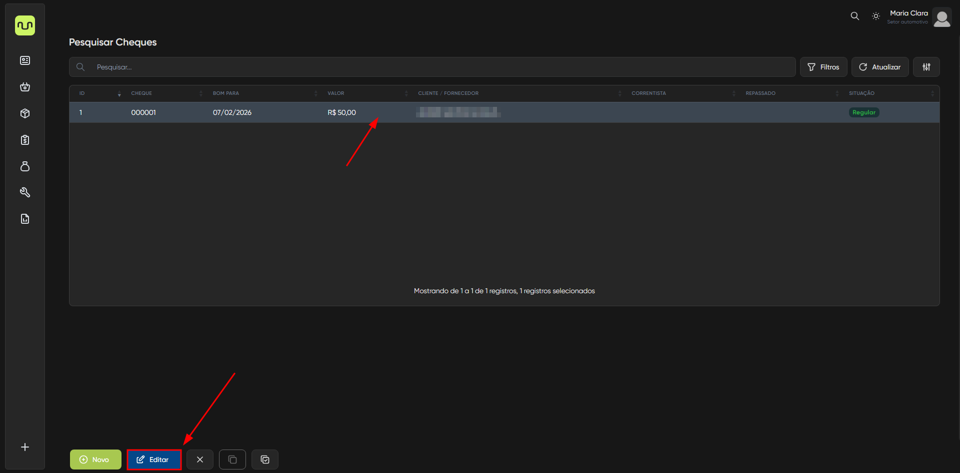The width and height of the screenshot is (960, 473).
Task: Click the Editar button
Action: click(x=154, y=460)
